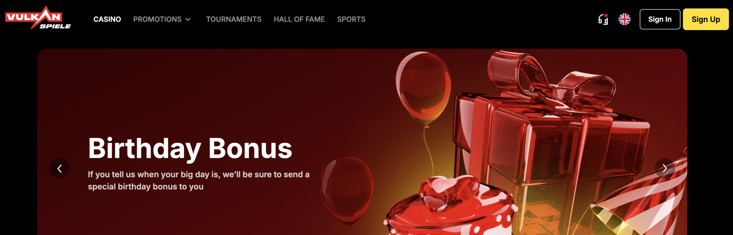Viewport: 733px width, 235px height.
Task: Open the UK flag language selector
Action: (x=624, y=19)
